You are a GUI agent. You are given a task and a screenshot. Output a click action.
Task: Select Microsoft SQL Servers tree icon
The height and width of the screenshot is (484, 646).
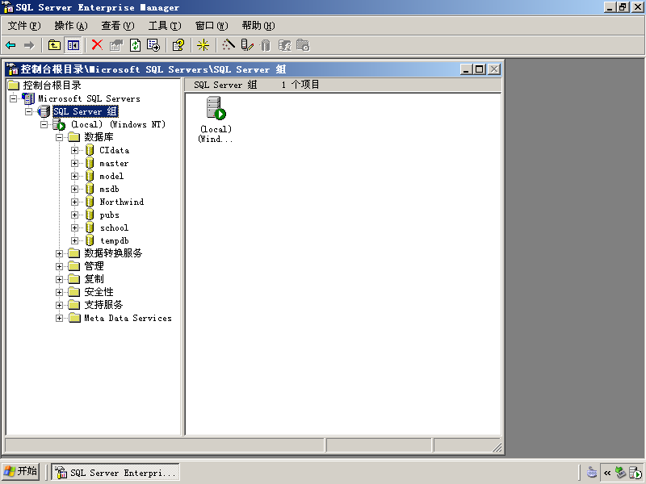[28, 98]
